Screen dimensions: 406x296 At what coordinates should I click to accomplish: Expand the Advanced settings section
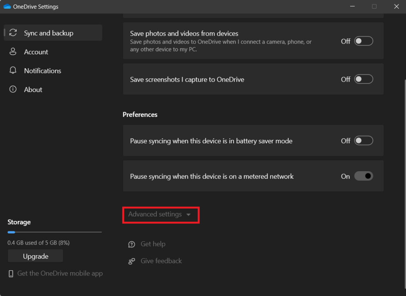[155, 214]
